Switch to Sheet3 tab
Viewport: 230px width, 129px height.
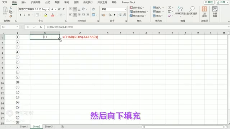pos(49,126)
